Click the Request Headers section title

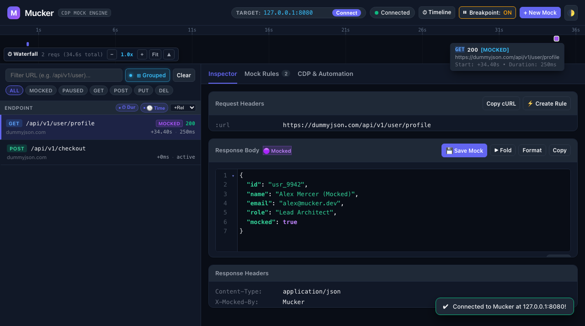click(239, 103)
